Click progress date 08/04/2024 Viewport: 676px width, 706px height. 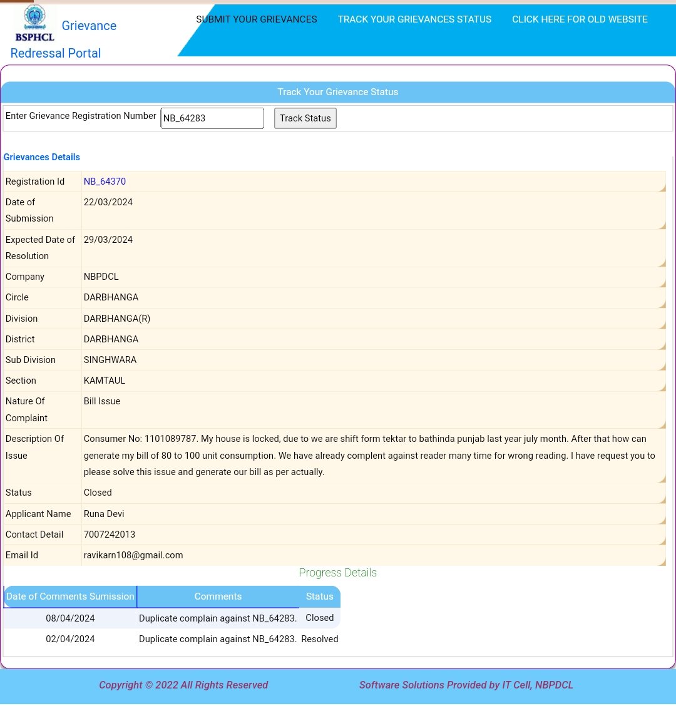(x=70, y=618)
